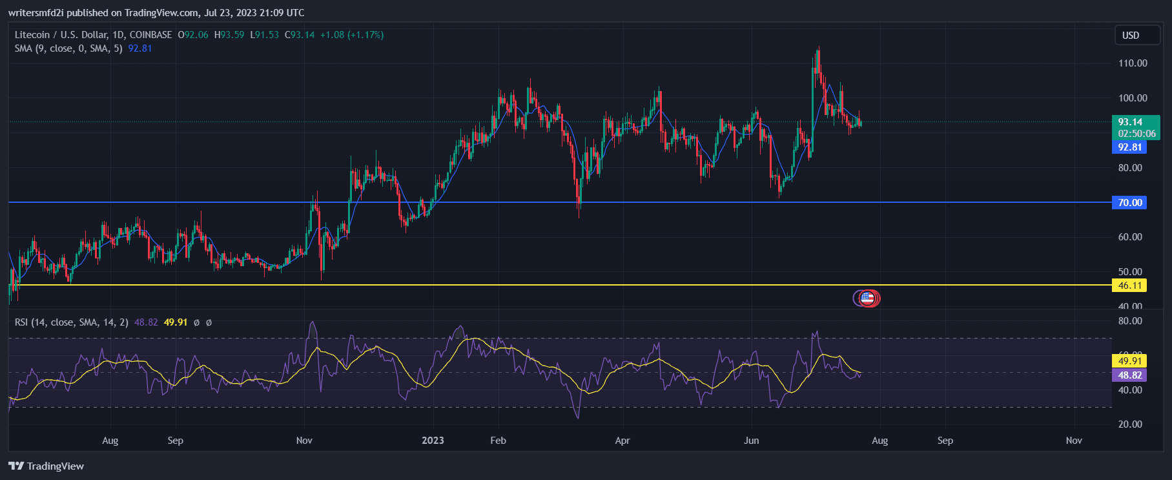
Task: Select the blue 70.00 price line label
Action: (x=1129, y=202)
